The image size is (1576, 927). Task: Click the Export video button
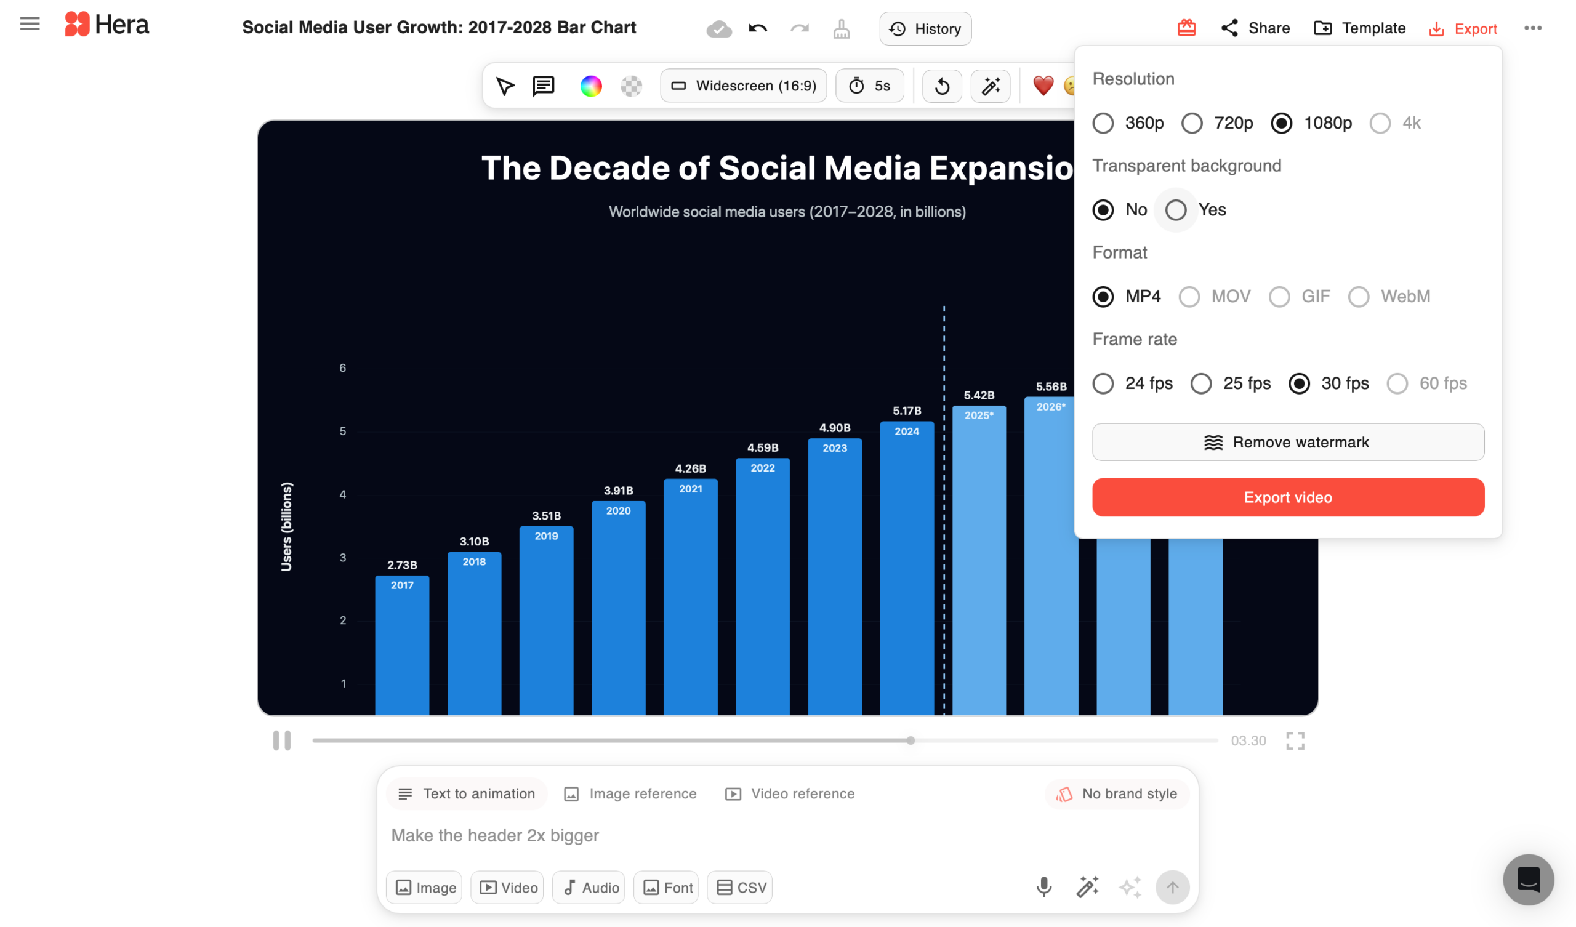pyautogui.click(x=1288, y=497)
